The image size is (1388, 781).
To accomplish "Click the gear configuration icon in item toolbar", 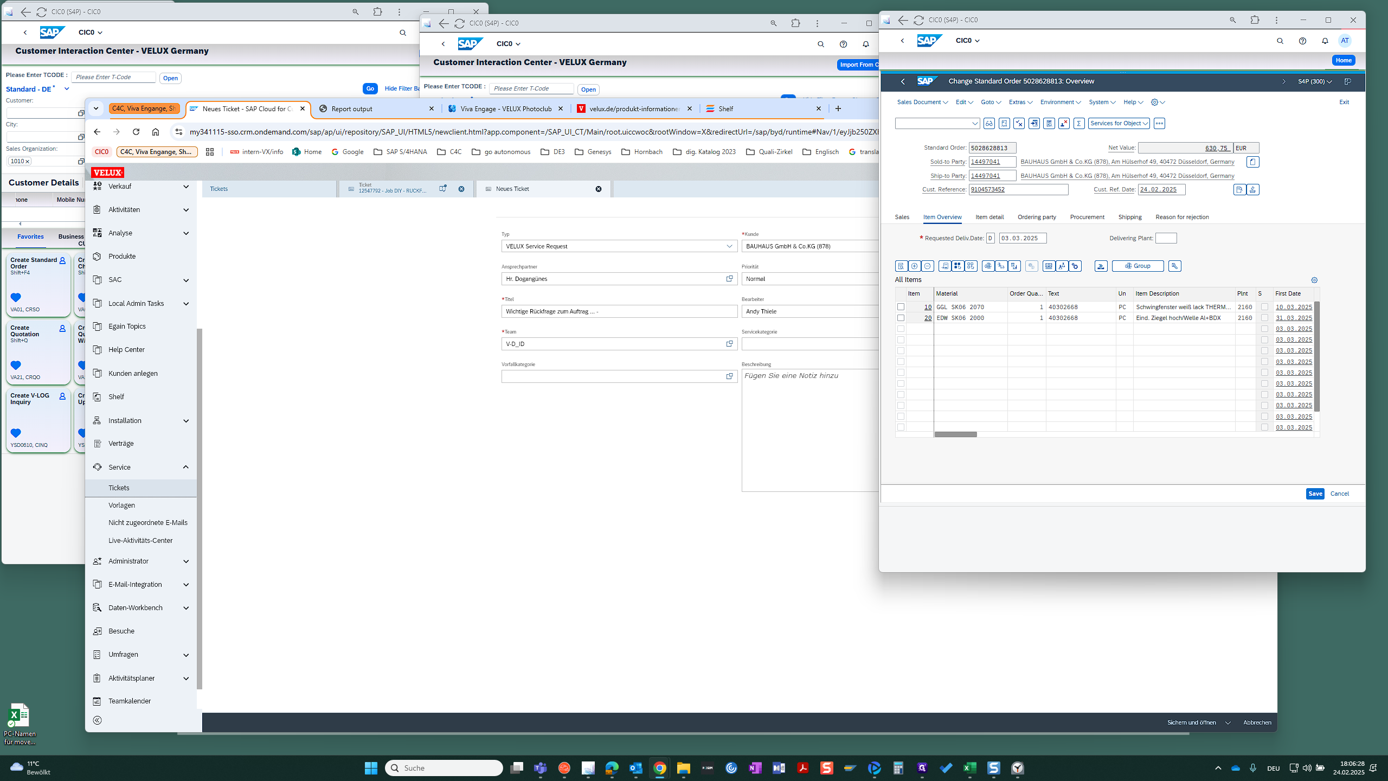I will point(1075,266).
